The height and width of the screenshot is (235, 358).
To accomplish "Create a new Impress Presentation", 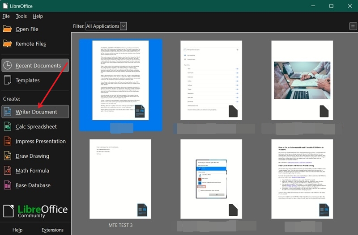I will [35, 141].
